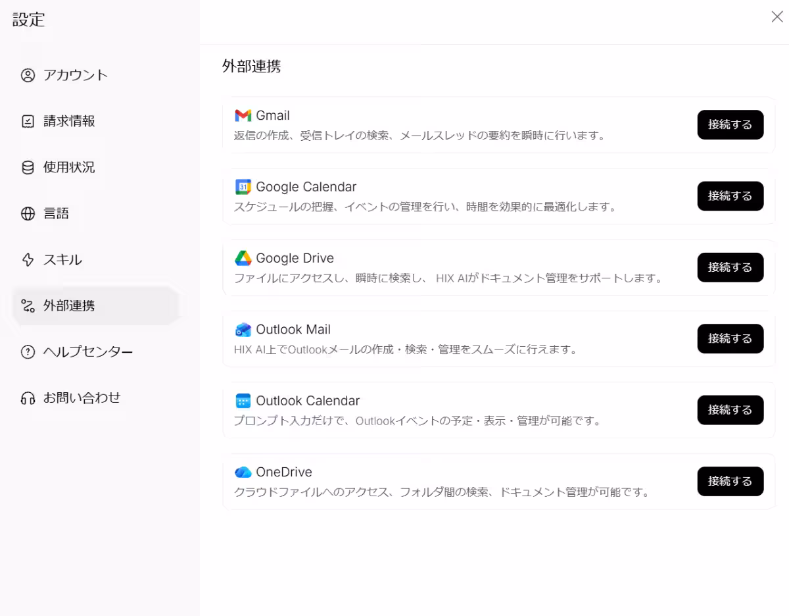The height and width of the screenshot is (616, 789).
Task: Click the Outlook Mail logo icon
Action: point(243,329)
